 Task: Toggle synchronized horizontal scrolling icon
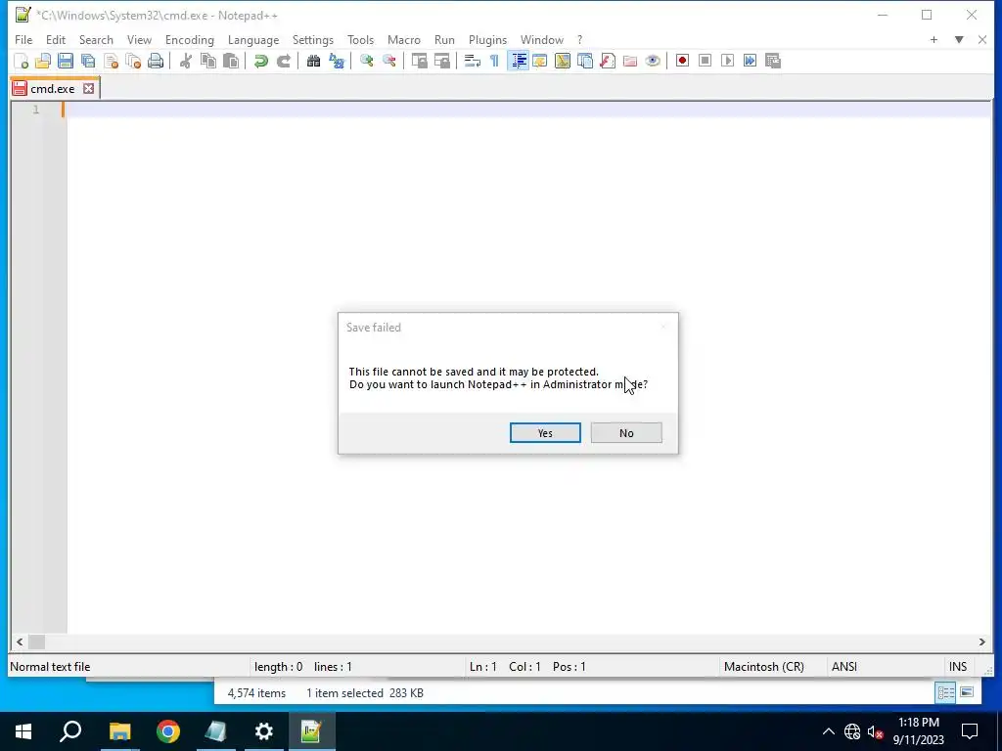point(441,61)
